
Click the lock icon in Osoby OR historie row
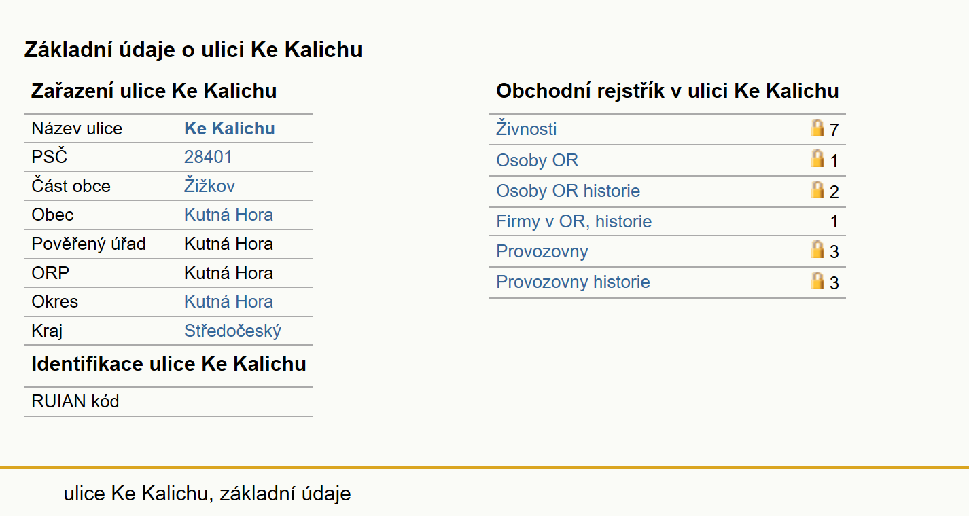click(x=817, y=189)
